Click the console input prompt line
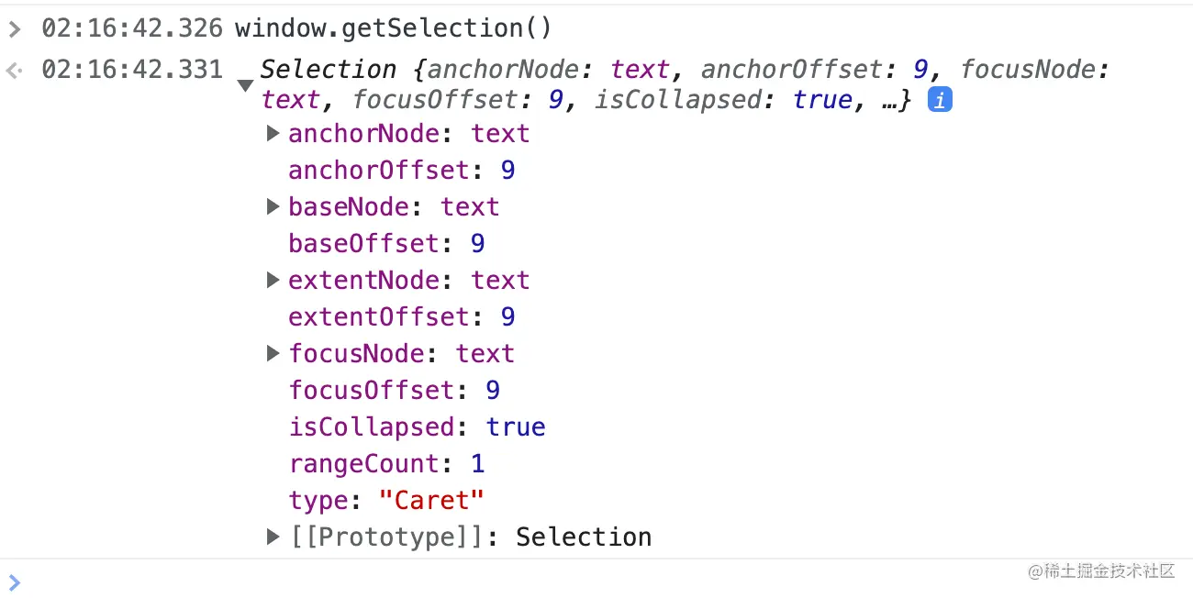Viewport: 1193px width, 598px height. [x=596, y=581]
